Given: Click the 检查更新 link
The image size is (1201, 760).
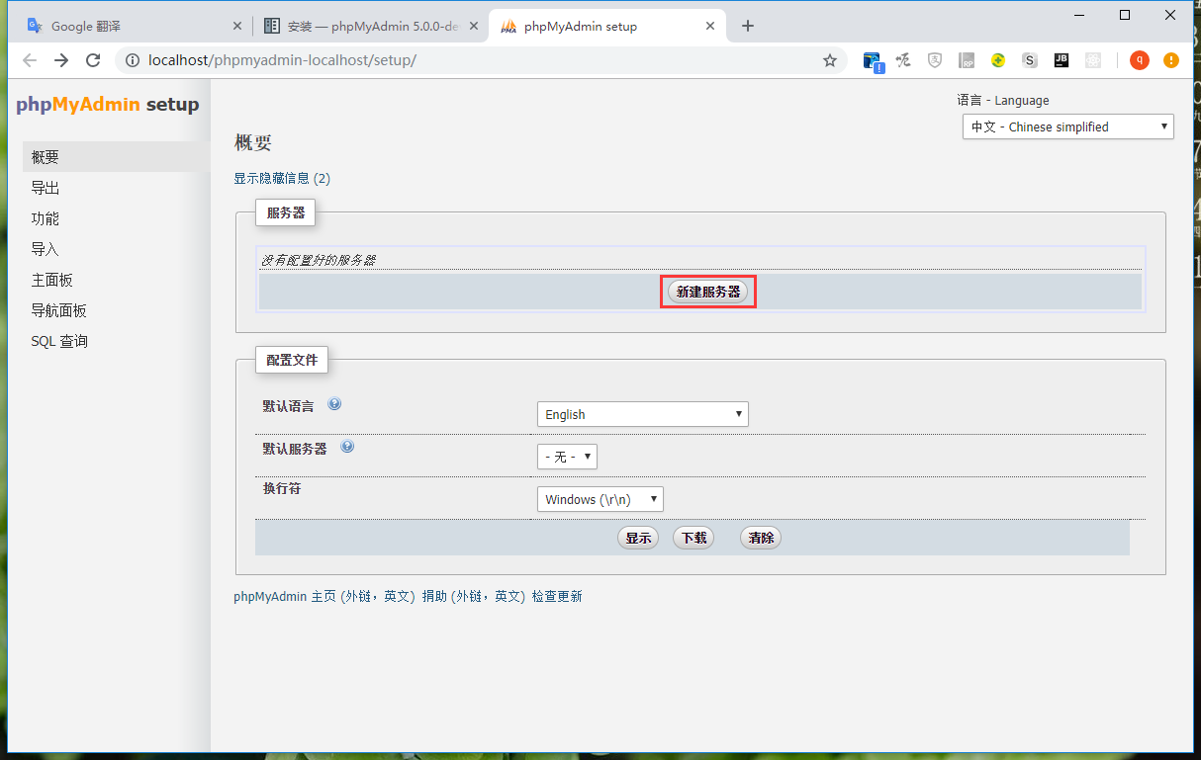Looking at the screenshot, I should coord(557,597).
